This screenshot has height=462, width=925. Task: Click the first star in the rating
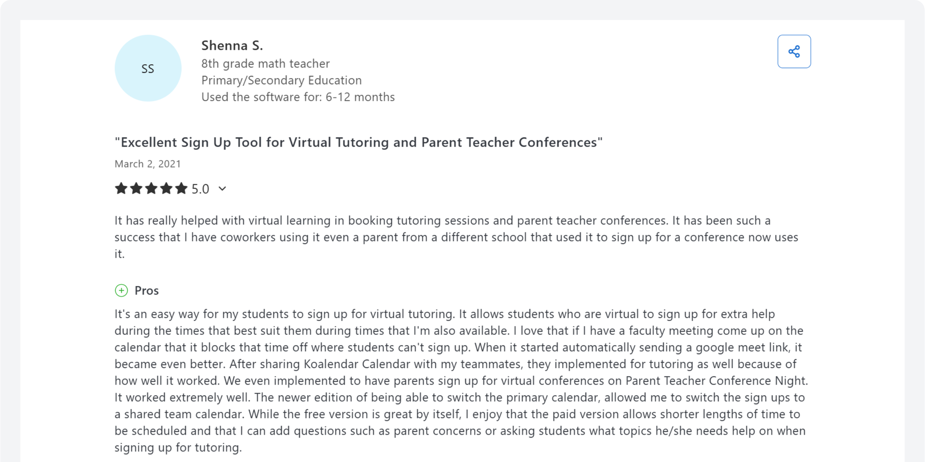[121, 188]
